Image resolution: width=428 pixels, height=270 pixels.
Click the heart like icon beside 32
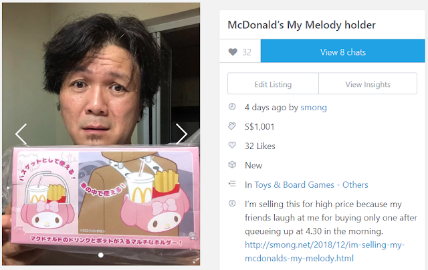click(x=233, y=52)
